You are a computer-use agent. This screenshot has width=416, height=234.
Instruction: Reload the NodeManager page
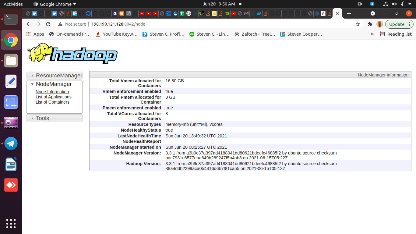coord(48,24)
